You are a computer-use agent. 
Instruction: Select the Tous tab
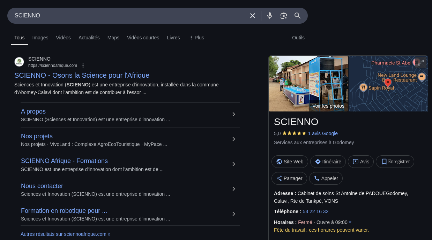(20, 38)
